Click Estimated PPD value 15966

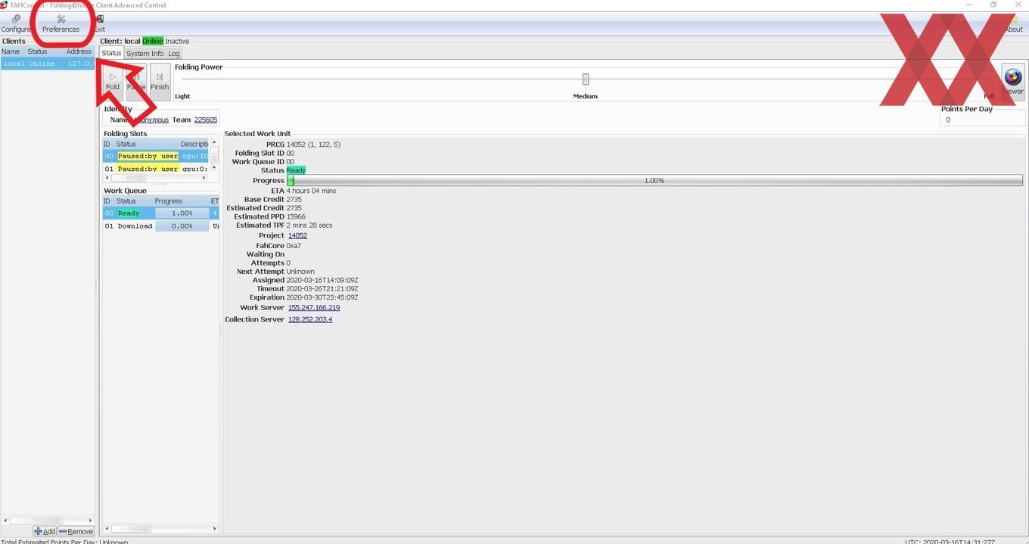pos(296,216)
